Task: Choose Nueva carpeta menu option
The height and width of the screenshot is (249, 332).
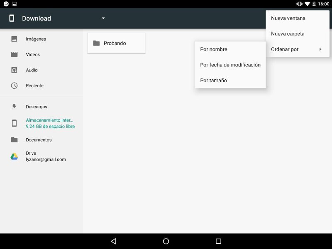Action: click(288, 34)
